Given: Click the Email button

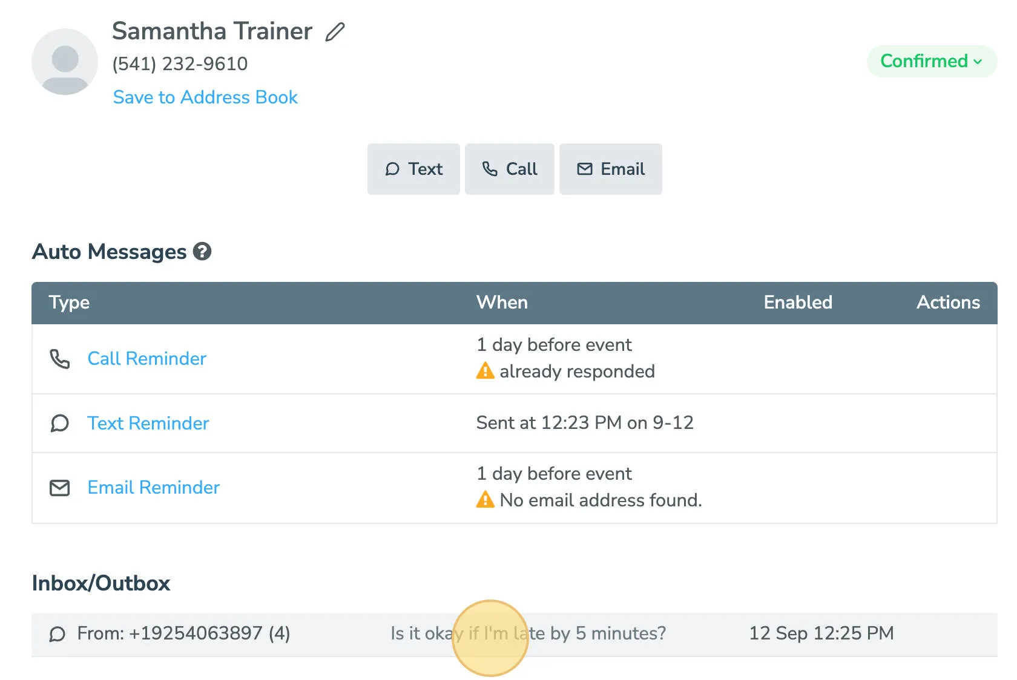Looking at the screenshot, I should click(610, 169).
